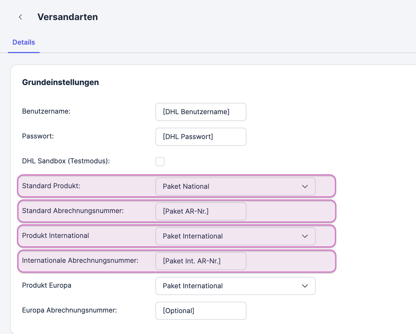Click the Benutzername label text
Image resolution: width=416 pixels, height=334 pixels.
46,111
